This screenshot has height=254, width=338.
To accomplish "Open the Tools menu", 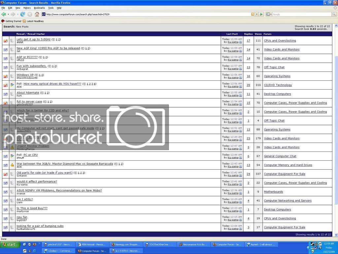I will coord(51,8).
